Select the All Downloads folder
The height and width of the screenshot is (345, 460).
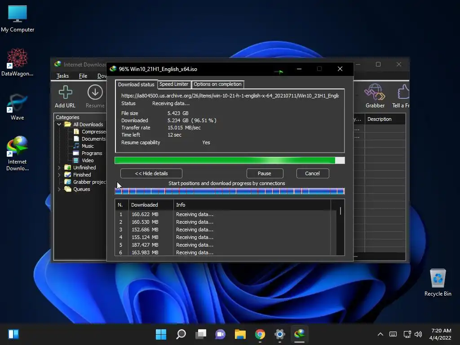click(84, 124)
